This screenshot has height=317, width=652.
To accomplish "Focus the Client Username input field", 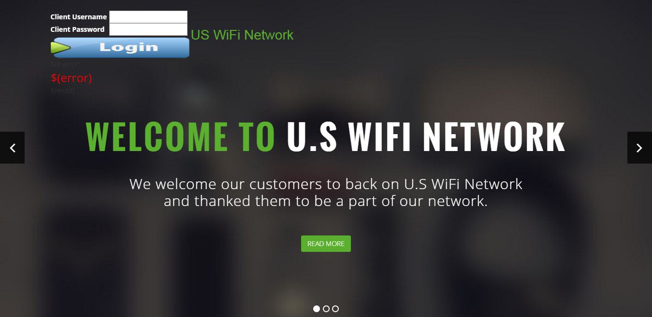I will (148, 17).
